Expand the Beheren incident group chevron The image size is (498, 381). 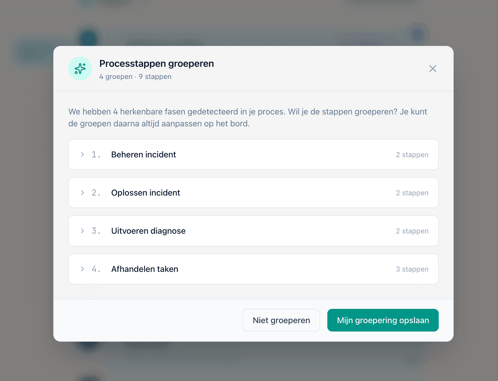click(x=83, y=154)
